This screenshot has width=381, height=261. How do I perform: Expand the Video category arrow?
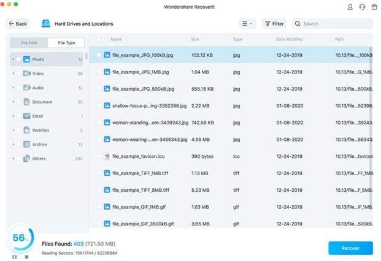coord(13,74)
